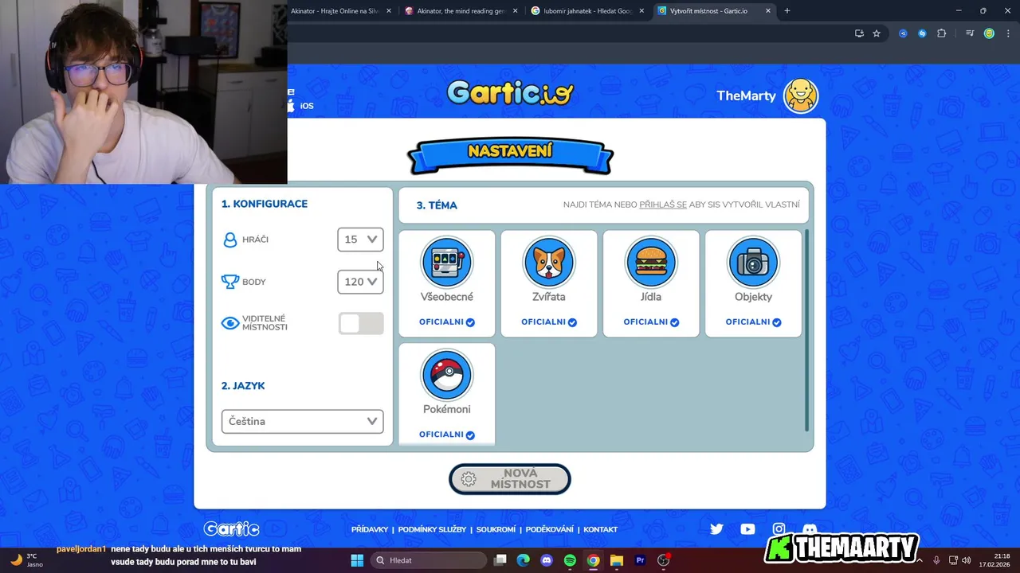This screenshot has height=573, width=1020.
Task: Open the Poděkování footer link
Action: pyautogui.click(x=549, y=529)
